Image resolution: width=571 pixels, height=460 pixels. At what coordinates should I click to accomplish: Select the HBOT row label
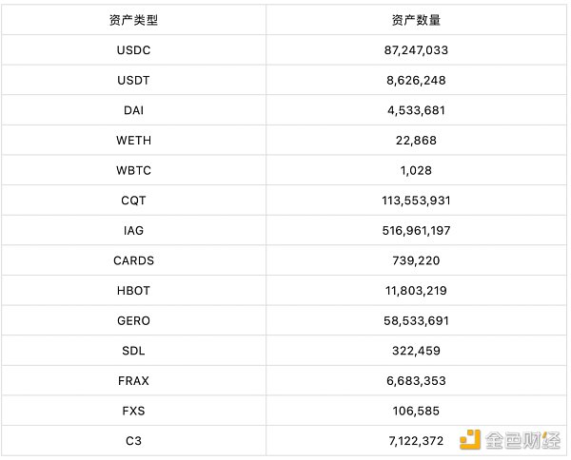click(133, 291)
